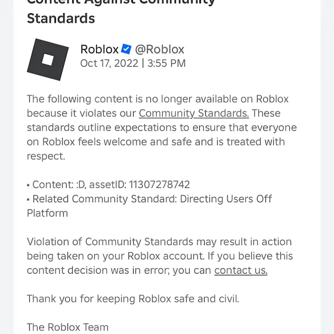Follow the contact us link
This screenshot has width=334, height=334.
(241, 270)
